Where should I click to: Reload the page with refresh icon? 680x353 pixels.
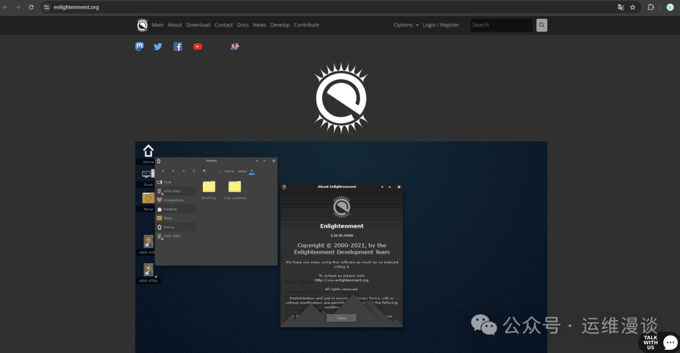(x=31, y=8)
